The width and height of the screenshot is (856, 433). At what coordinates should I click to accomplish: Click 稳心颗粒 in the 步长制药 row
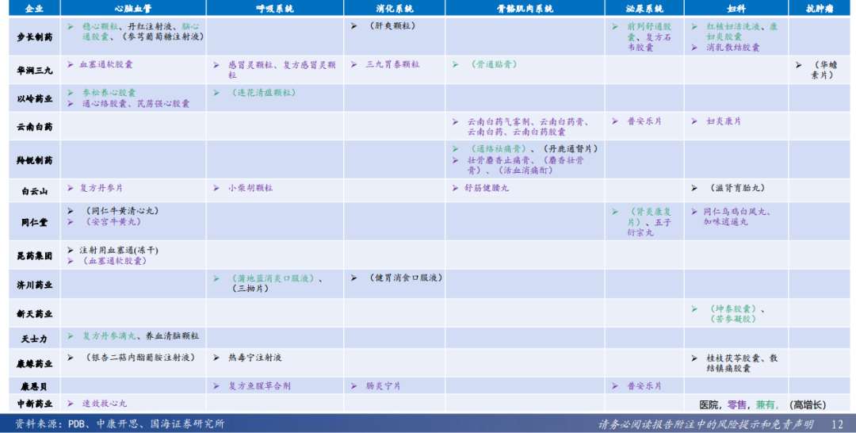point(100,26)
